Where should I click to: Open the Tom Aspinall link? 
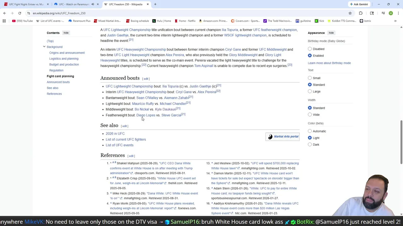204,66
